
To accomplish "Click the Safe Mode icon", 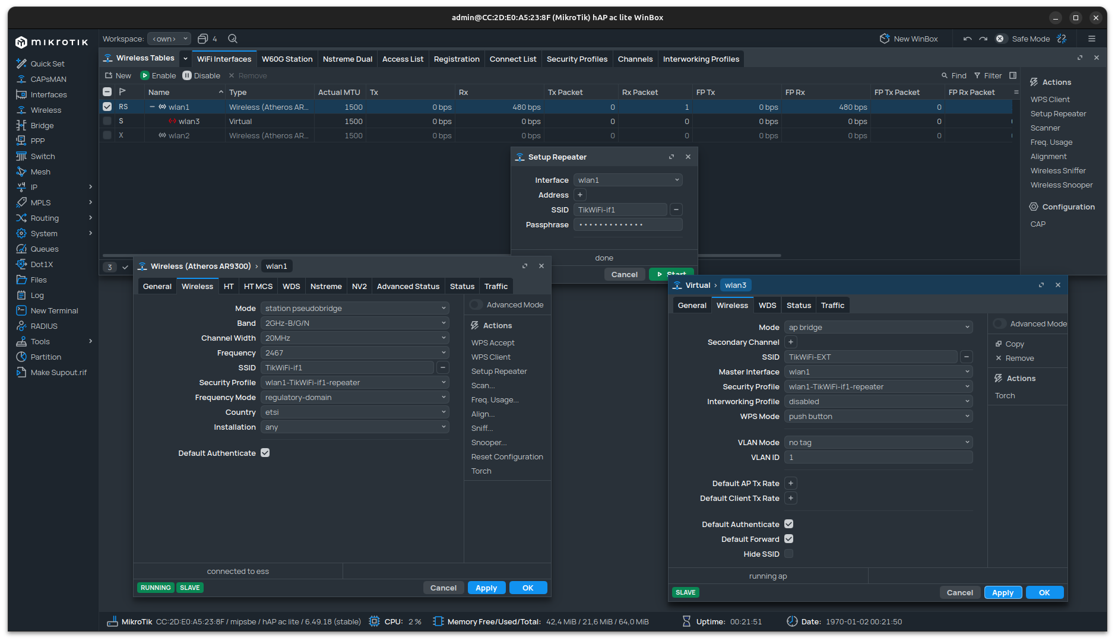I will (x=1000, y=39).
